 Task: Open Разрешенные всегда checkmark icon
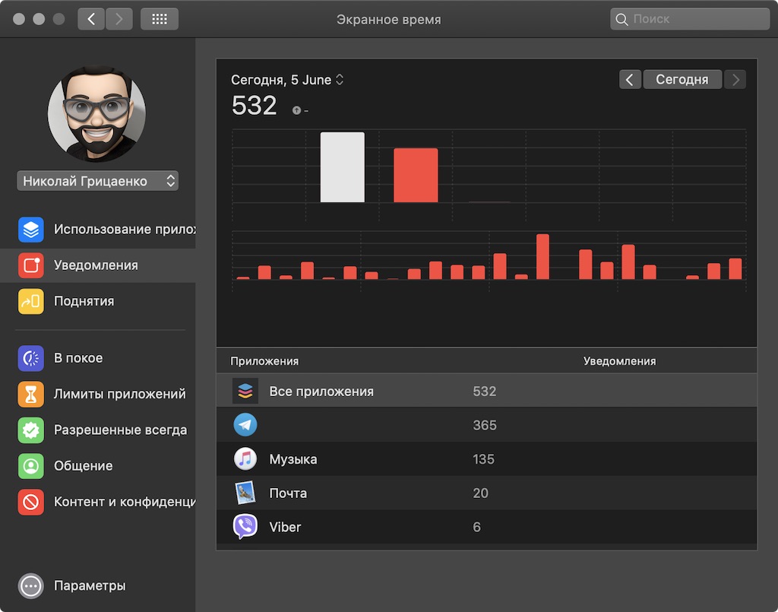[30, 430]
